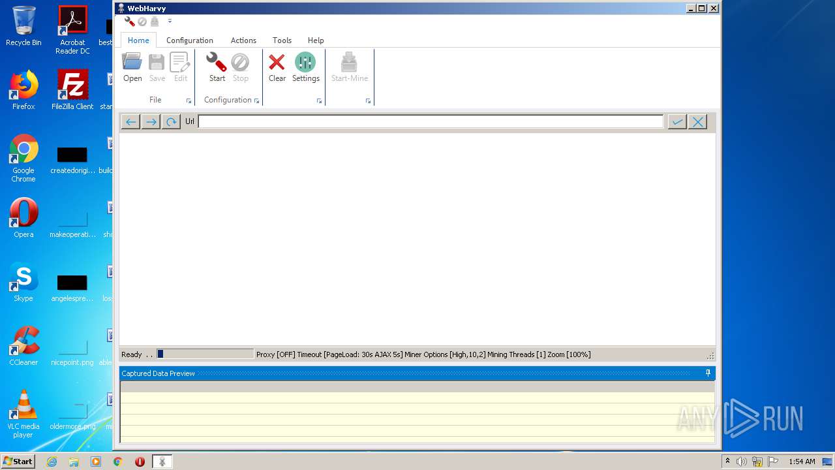Click the WebHarvy title bar app icon
The height and width of the screenshot is (470, 835).
click(x=121, y=8)
